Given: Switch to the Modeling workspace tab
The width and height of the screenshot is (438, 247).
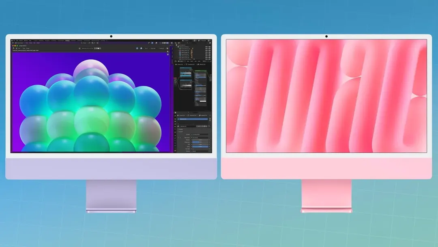Looking at the screenshot, I should [41, 41].
